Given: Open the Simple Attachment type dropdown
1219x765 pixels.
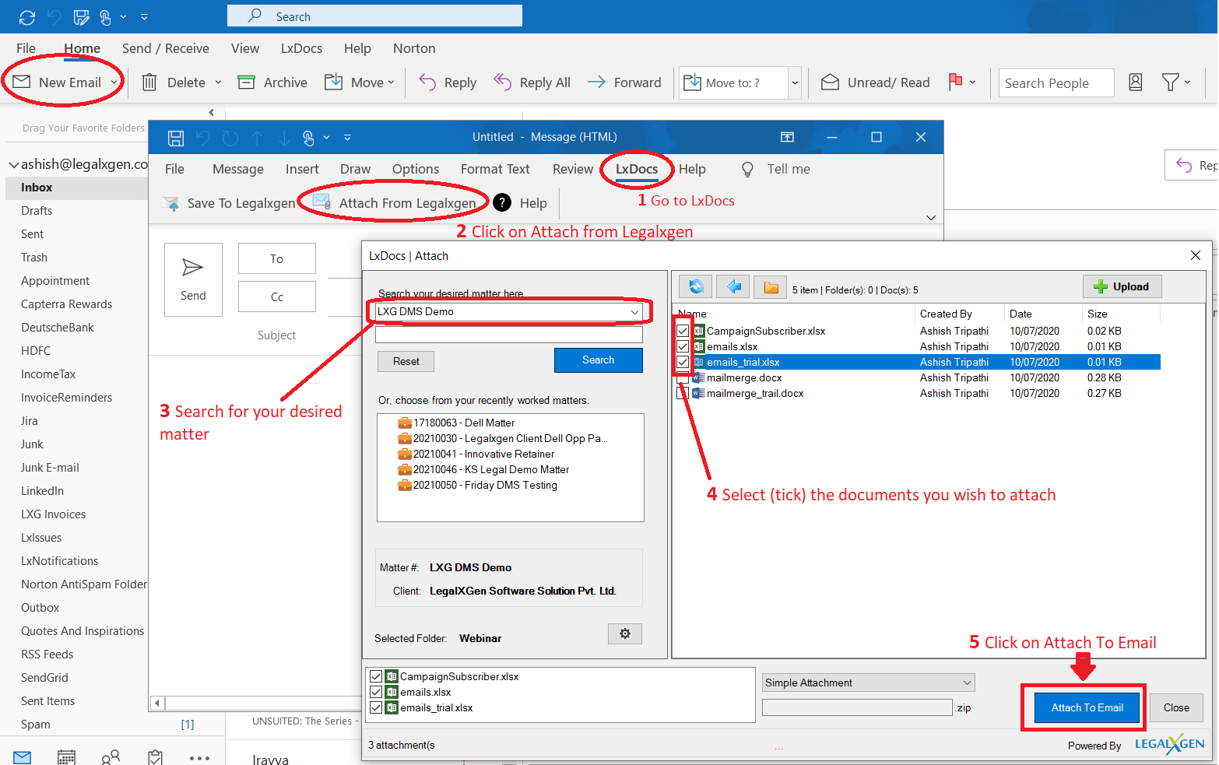Looking at the screenshot, I should pyautogui.click(x=967, y=683).
